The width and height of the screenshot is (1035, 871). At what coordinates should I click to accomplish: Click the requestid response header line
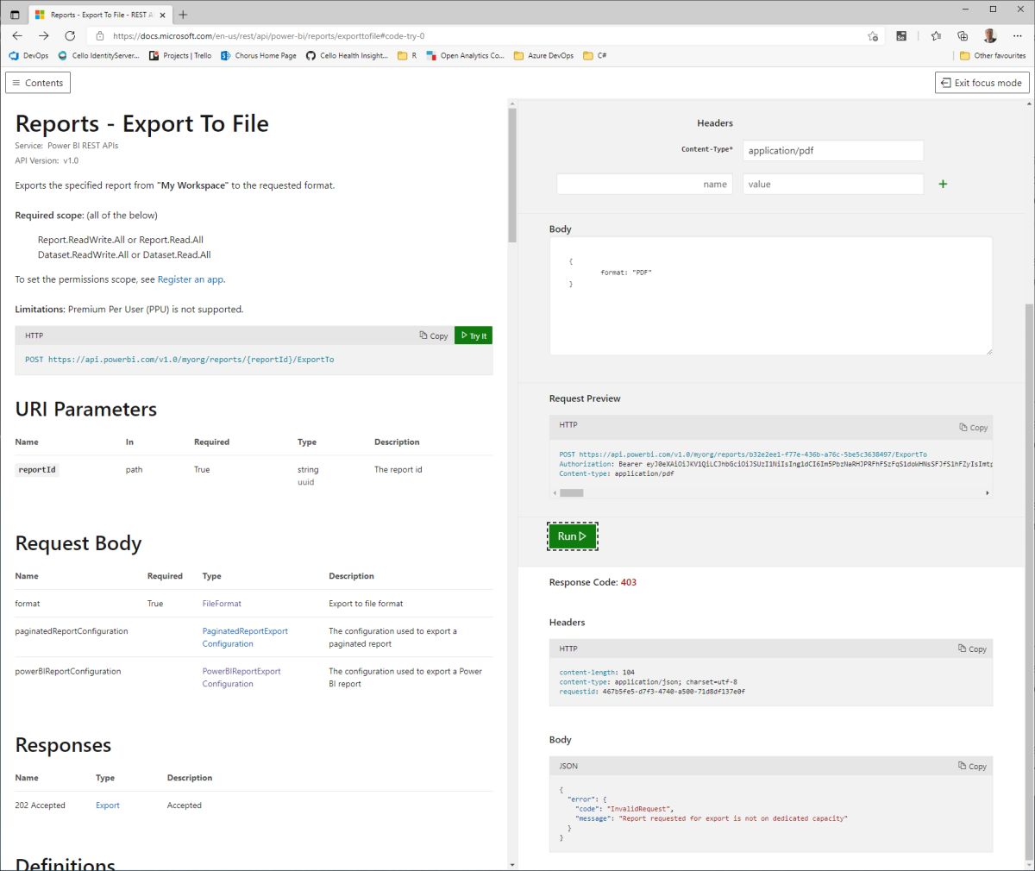(x=652, y=692)
